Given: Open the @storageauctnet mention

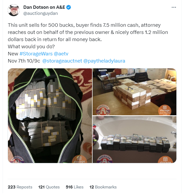Looking at the screenshot, I should click(62, 61).
